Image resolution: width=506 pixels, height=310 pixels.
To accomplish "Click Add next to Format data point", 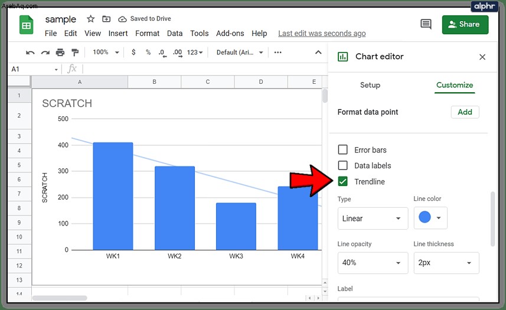I will [x=465, y=112].
